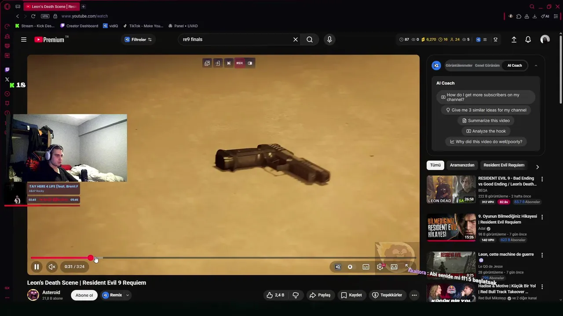Open the notifications bell

tap(528, 39)
